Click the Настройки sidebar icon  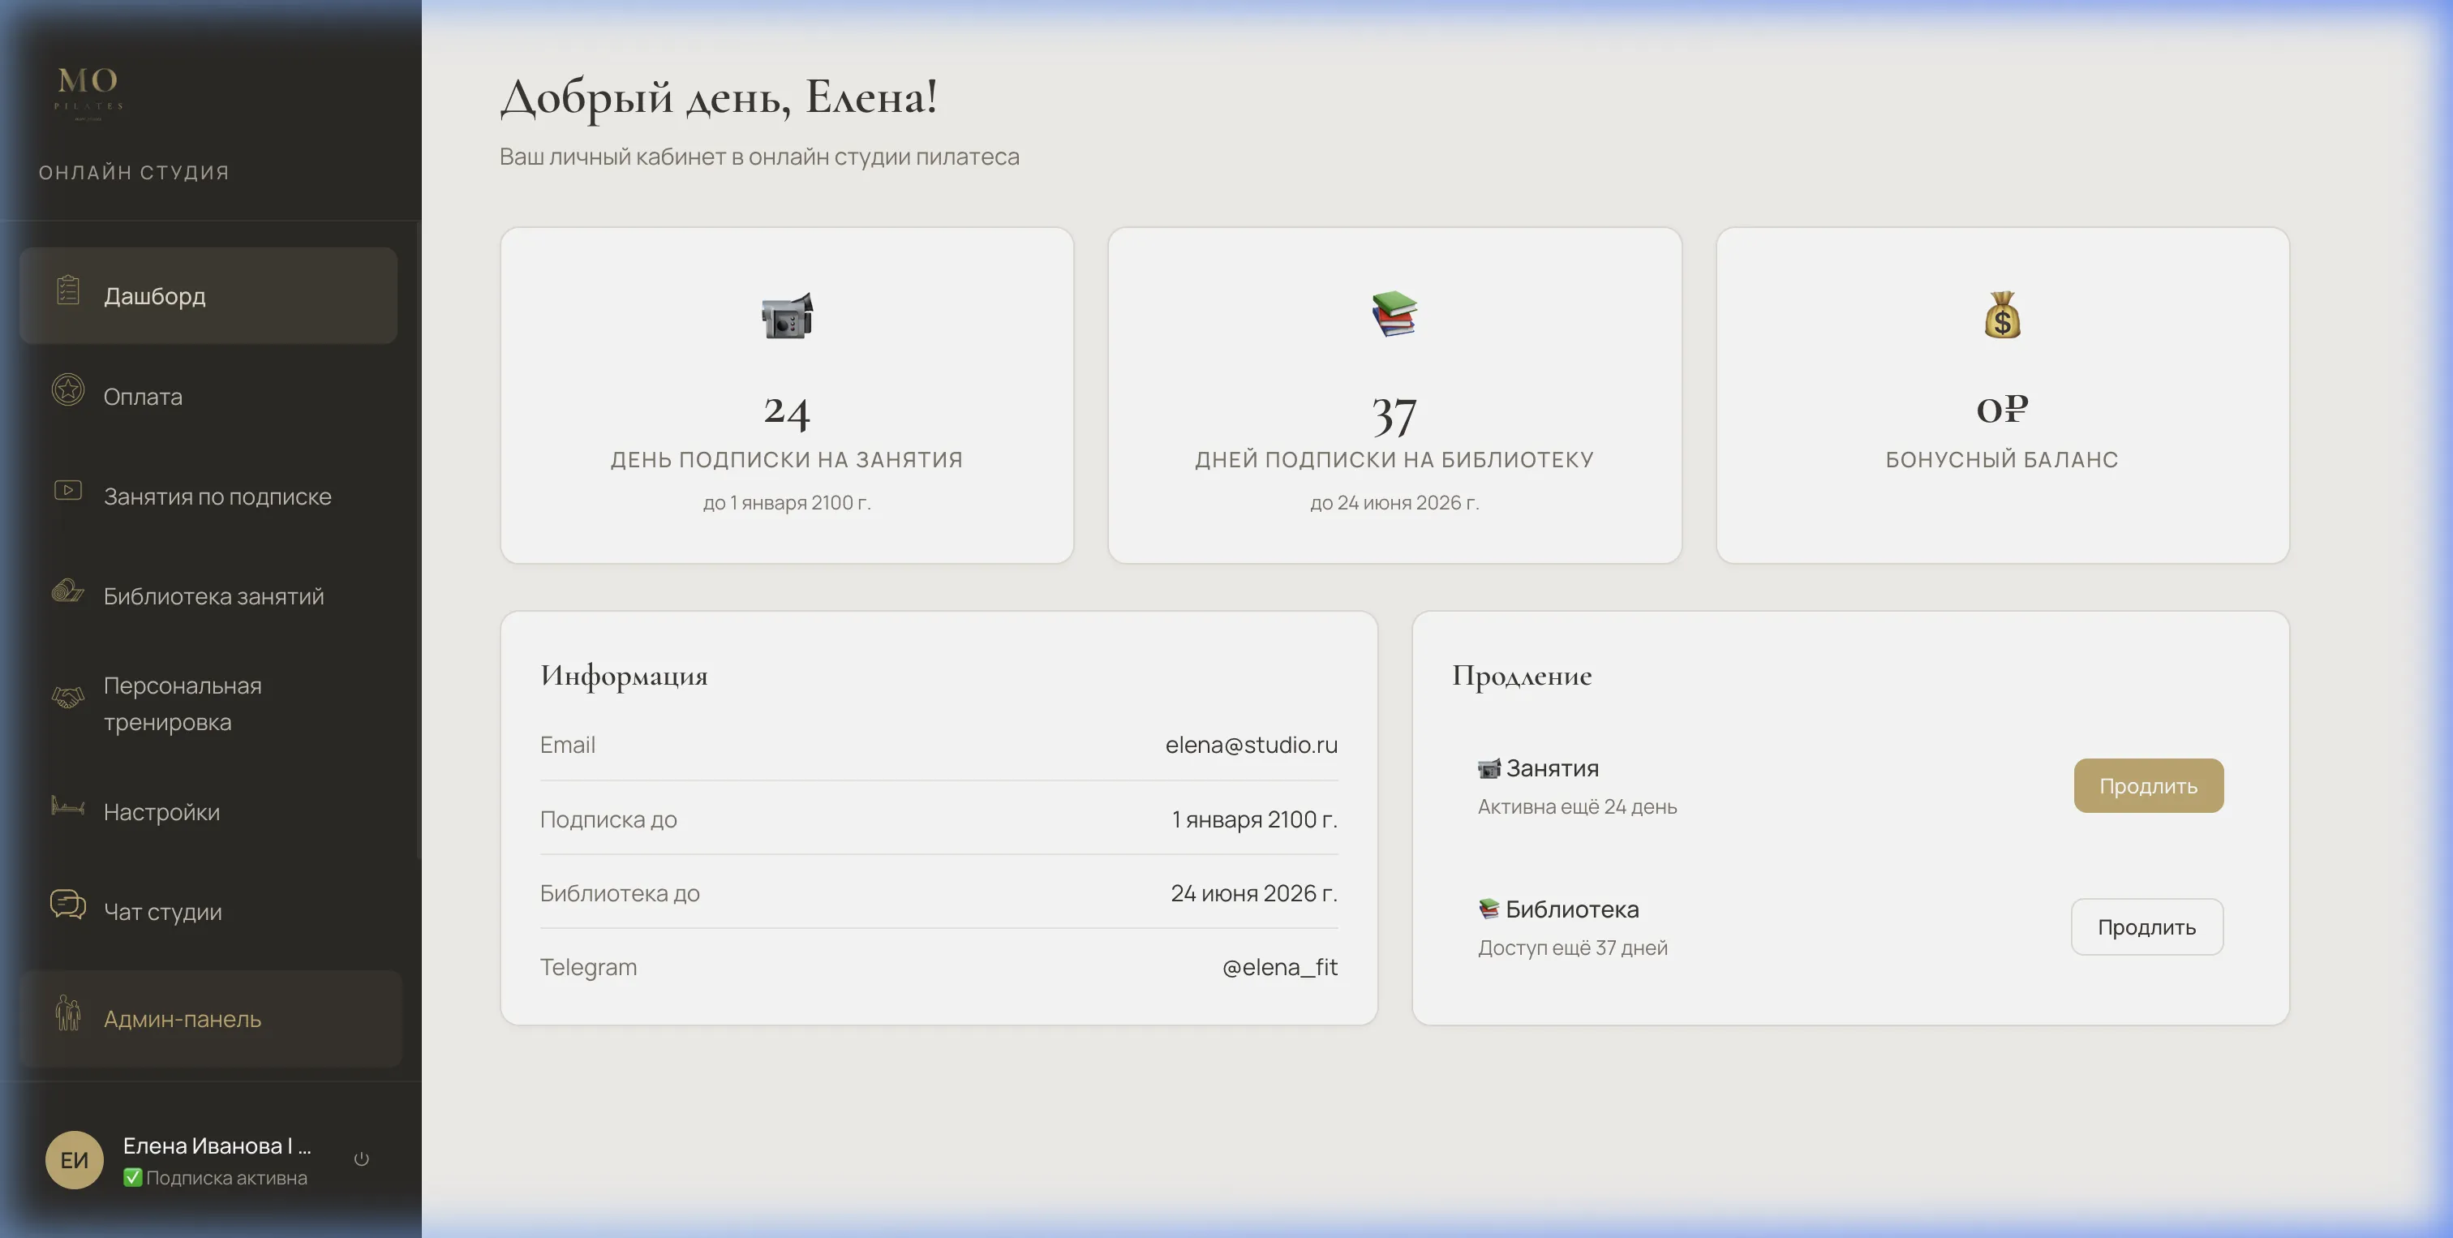(x=67, y=806)
